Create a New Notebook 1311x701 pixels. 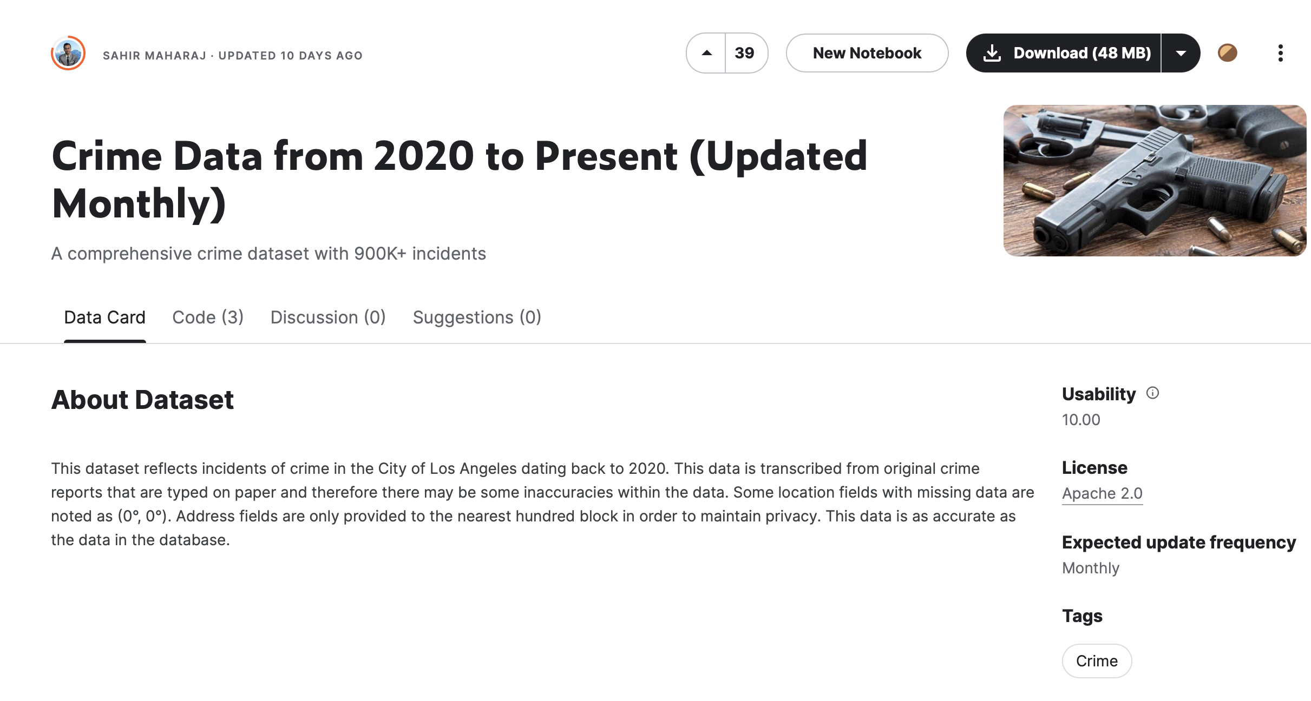click(867, 53)
